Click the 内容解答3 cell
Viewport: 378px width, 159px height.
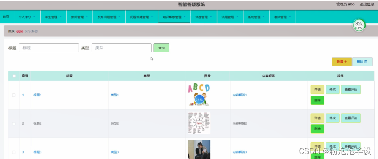(x=239, y=152)
